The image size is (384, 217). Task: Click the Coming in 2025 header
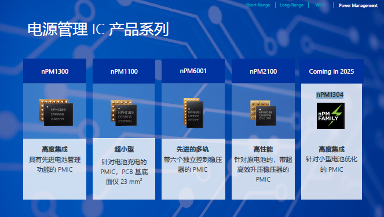point(331,71)
